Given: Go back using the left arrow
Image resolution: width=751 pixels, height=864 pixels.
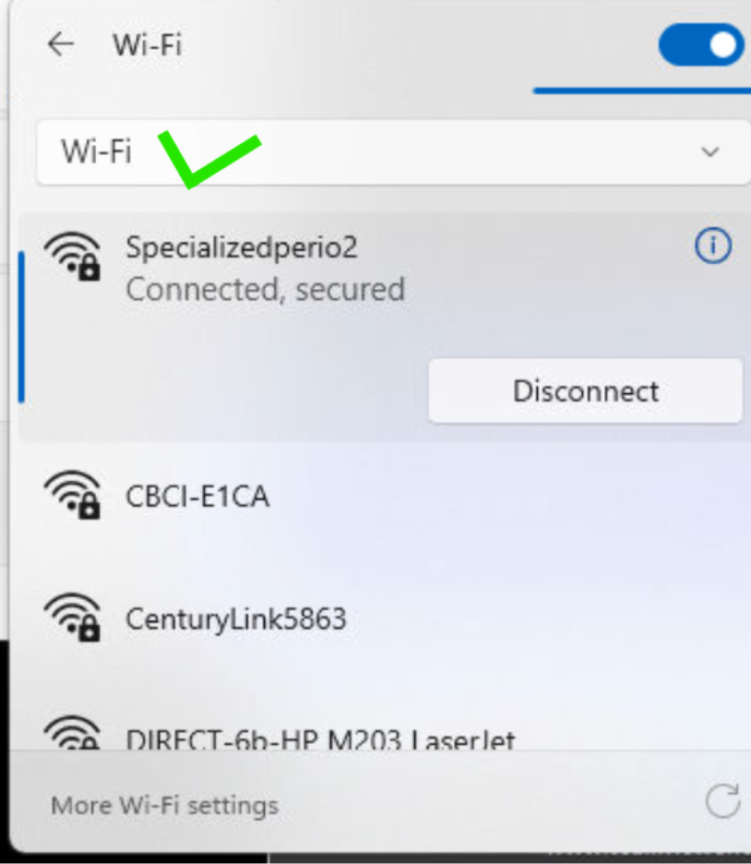Looking at the screenshot, I should tap(61, 44).
